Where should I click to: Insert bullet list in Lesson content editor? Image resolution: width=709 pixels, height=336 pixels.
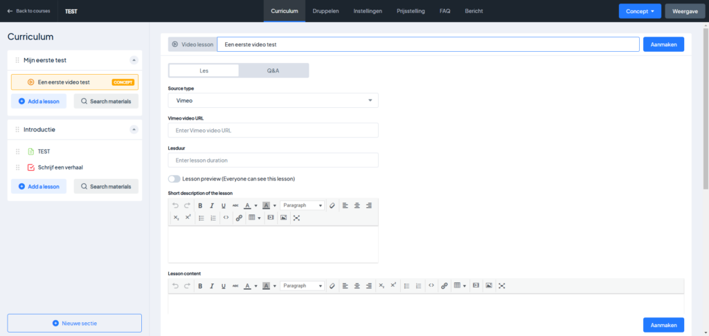(406, 286)
